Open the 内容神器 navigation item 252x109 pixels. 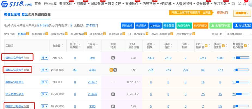pyautogui.click(x=151, y=4)
